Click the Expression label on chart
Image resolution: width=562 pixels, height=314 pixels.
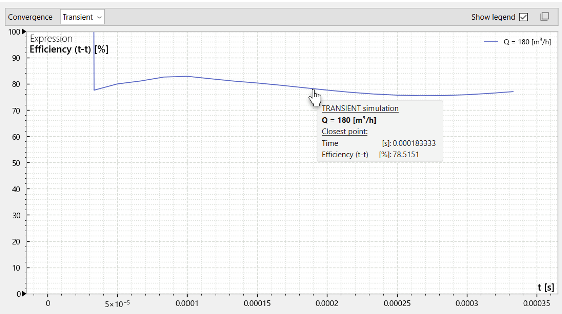coord(51,38)
